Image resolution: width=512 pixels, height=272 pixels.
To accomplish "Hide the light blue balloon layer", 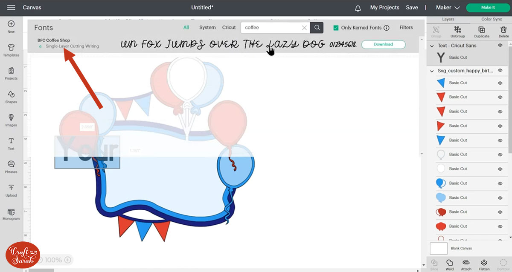I will 500,198.
